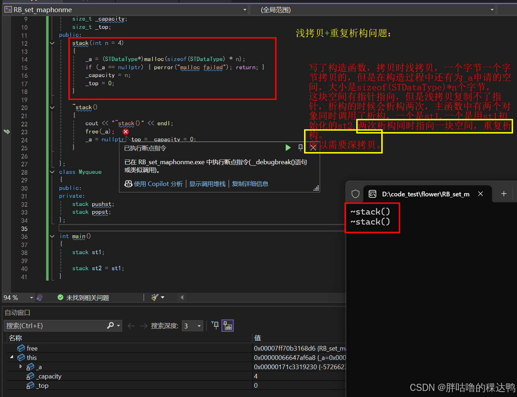Click the horizontal scroll left arrow
Viewport: 517px width, 397px height.
pos(182,297)
